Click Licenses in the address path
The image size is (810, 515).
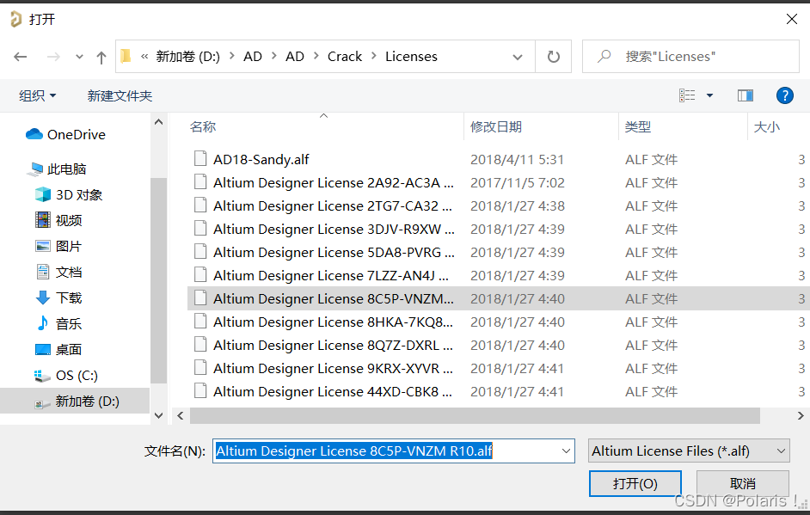[411, 56]
